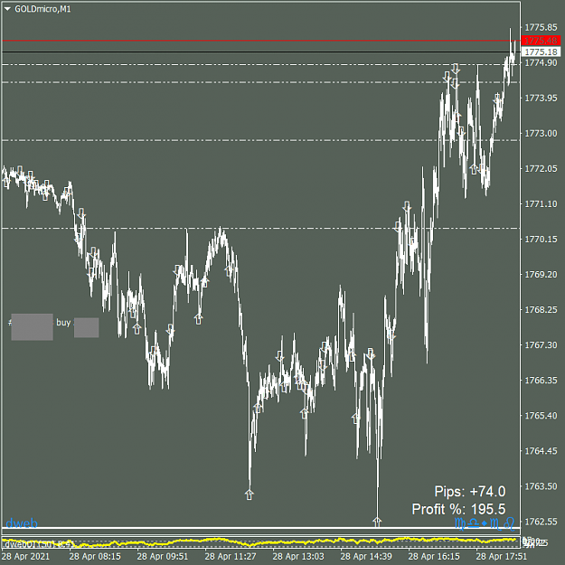565x565 pixels.
Task: Click the 1773.00 price scale value
Action: [x=541, y=133]
